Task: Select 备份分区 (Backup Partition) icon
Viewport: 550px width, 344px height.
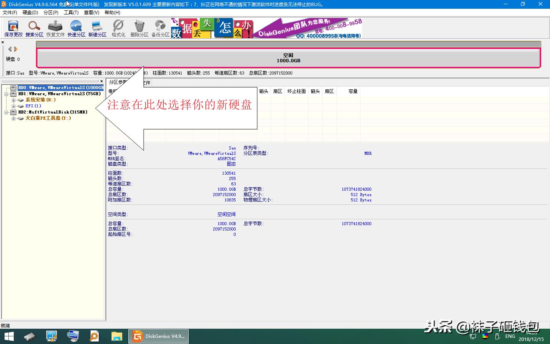Action: click(x=160, y=28)
